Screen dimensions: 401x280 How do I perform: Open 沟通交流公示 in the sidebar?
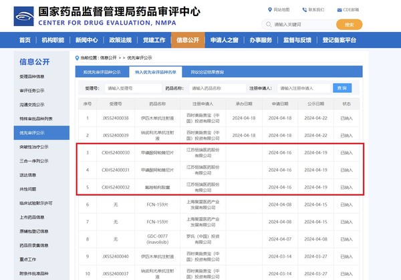coord(32,105)
